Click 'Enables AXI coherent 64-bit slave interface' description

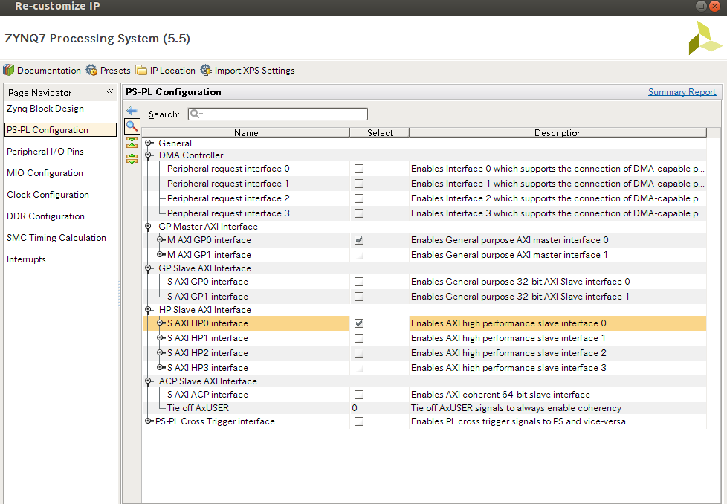tap(500, 395)
